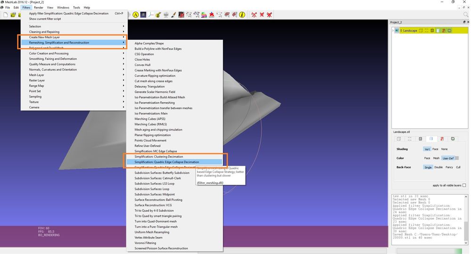Image resolution: width=471 pixels, height=254 pixels.
Task: Set Back-Face to Double
Action: pyautogui.click(x=438, y=167)
